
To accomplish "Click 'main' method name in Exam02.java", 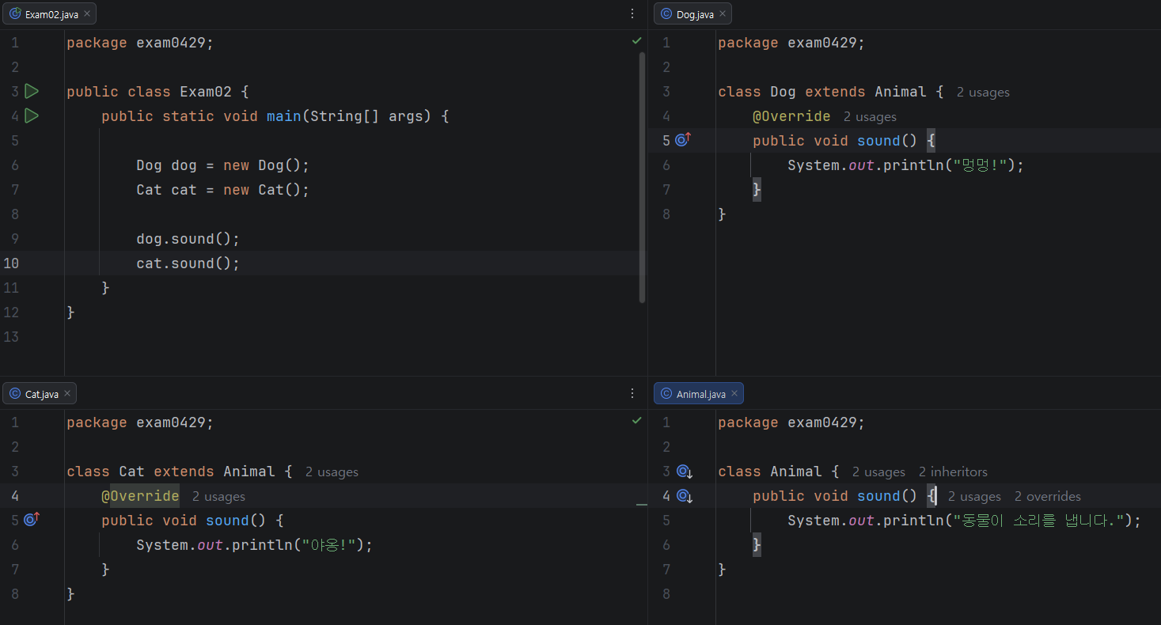I will [283, 116].
